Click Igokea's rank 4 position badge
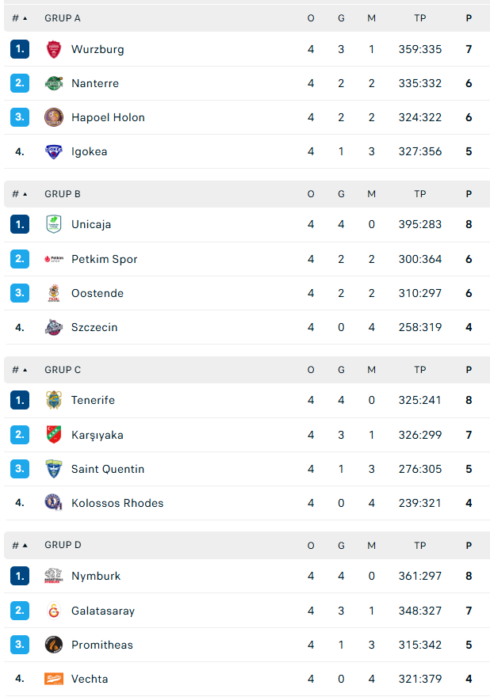 coord(20,151)
